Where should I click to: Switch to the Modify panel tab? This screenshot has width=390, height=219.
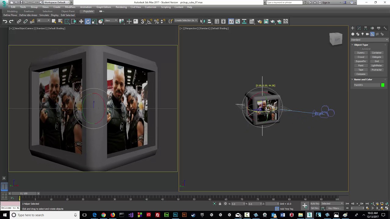click(359, 28)
